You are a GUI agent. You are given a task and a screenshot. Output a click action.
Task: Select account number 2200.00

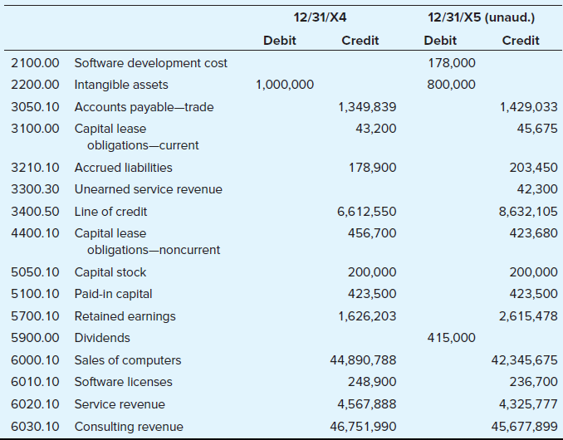pos(35,85)
